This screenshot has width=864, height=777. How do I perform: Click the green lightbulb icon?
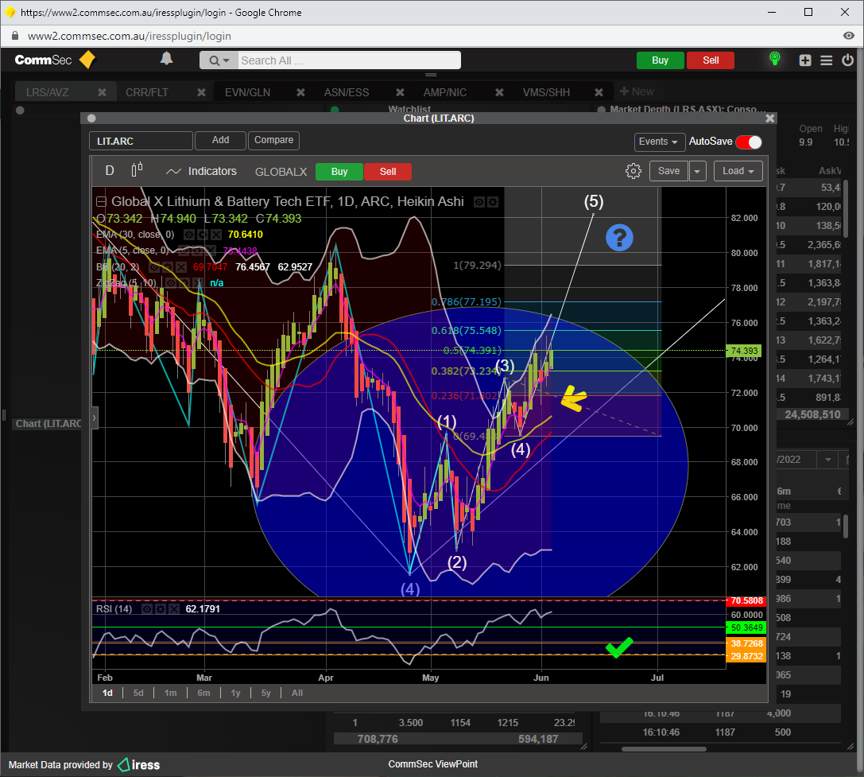(x=774, y=59)
